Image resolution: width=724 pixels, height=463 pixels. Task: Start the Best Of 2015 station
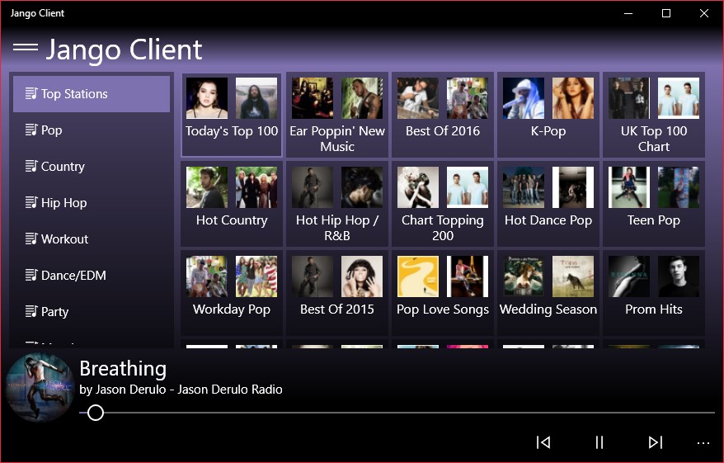click(337, 293)
